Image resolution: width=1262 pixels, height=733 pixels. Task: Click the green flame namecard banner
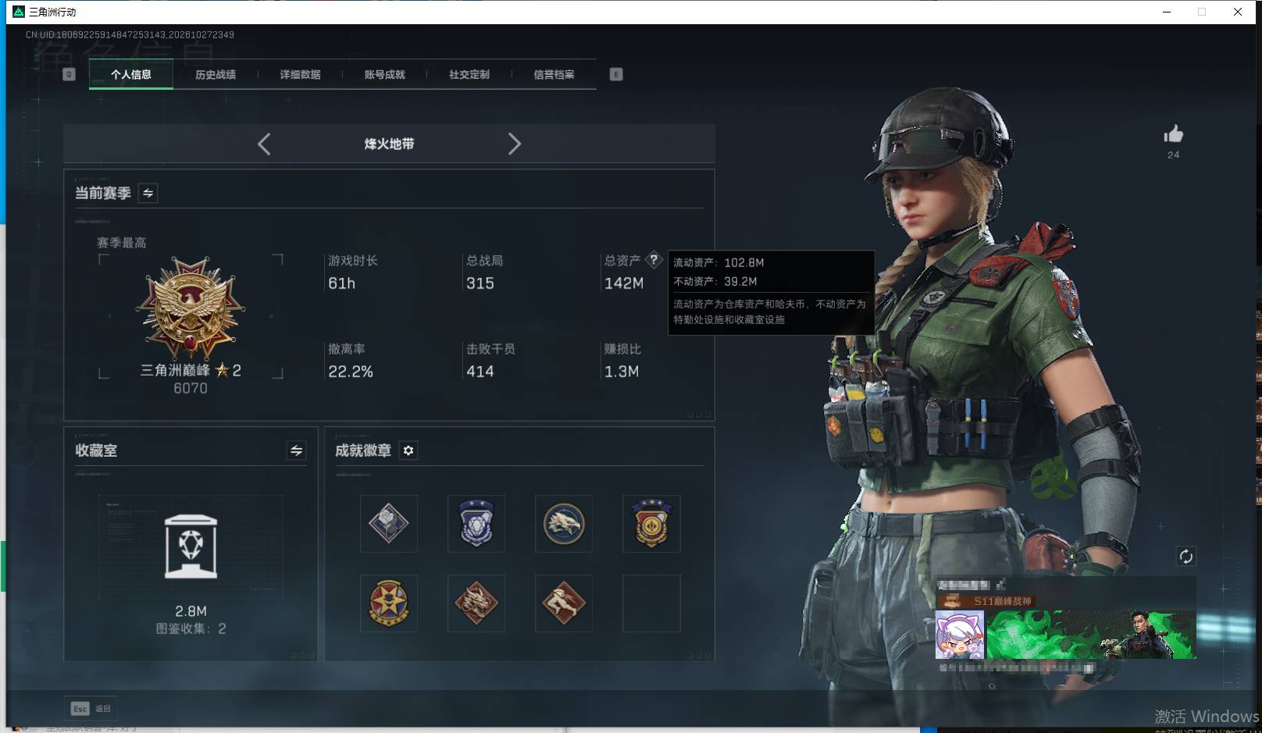coord(1091,635)
